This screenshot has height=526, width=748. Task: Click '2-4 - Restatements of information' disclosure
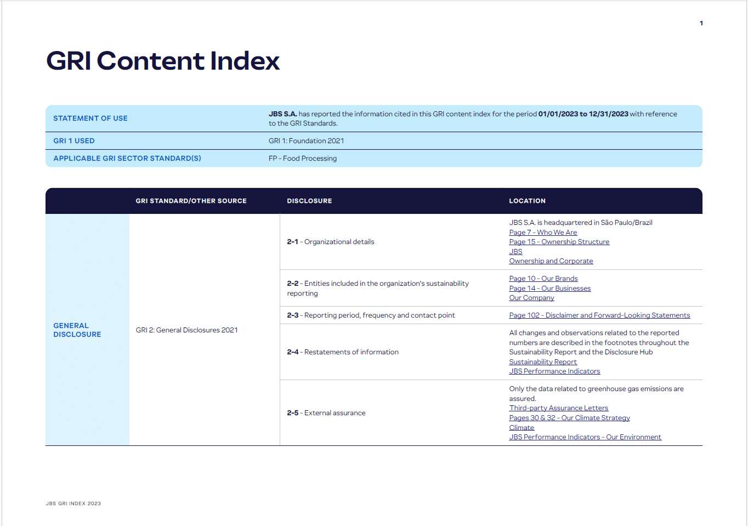pyautogui.click(x=343, y=352)
